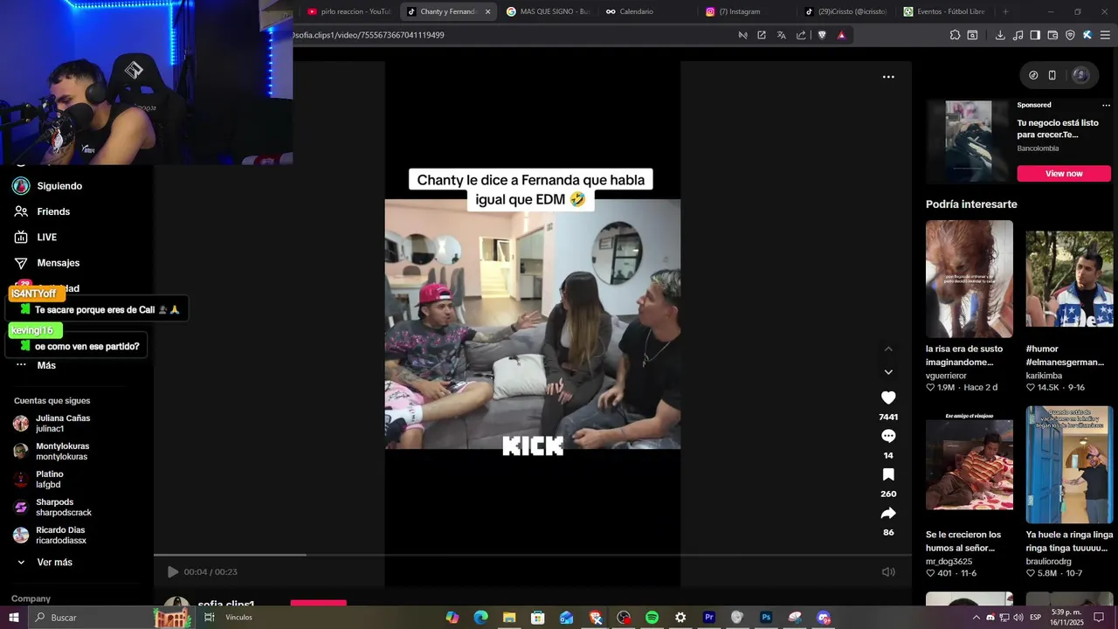
Task: Click the music note media control icon
Action: tap(1018, 35)
